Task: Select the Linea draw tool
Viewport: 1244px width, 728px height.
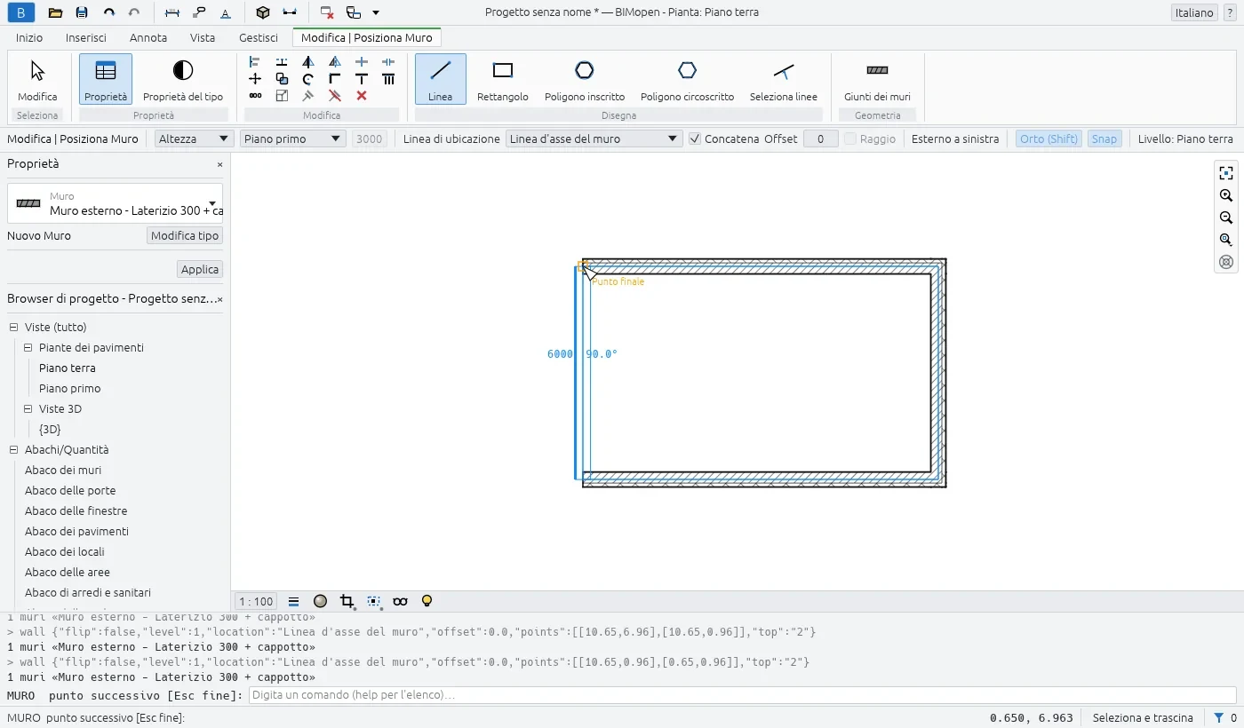Action: [x=441, y=79]
